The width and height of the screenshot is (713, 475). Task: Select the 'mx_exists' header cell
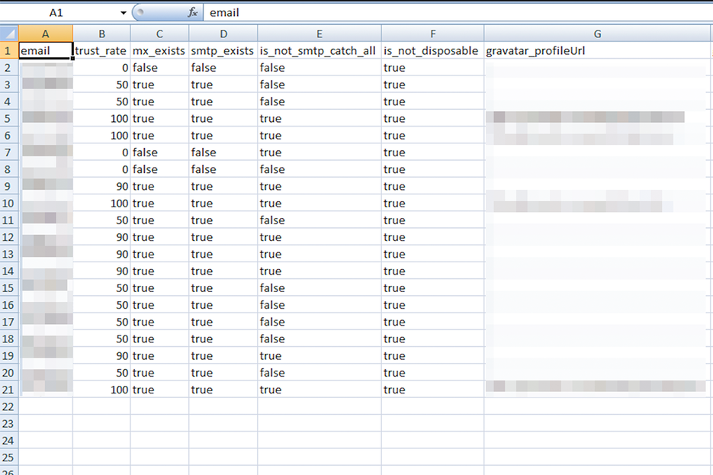point(159,50)
